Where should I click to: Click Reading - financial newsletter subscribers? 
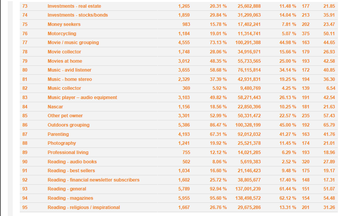[x=94, y=180]
